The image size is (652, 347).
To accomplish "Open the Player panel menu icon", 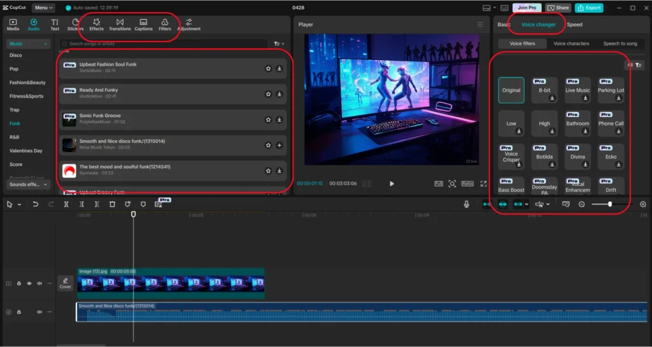I will tap(480, 25).
